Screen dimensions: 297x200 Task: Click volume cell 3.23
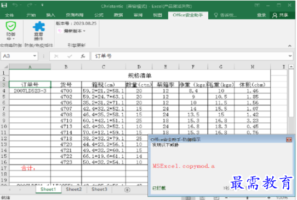click(253, 120)
